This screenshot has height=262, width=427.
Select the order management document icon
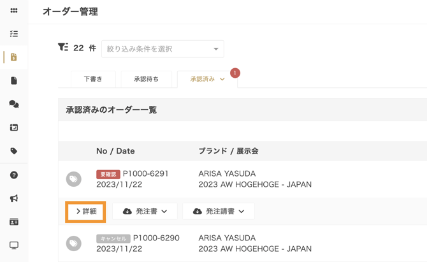(14, 57)
